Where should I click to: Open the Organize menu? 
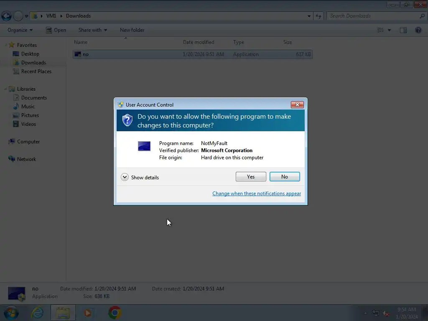tap(20, 30)
